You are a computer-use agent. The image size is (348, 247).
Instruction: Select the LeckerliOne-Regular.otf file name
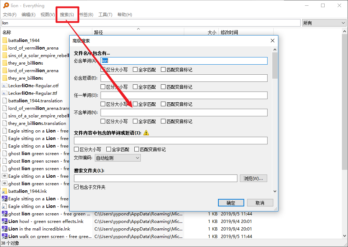[33, 86]
